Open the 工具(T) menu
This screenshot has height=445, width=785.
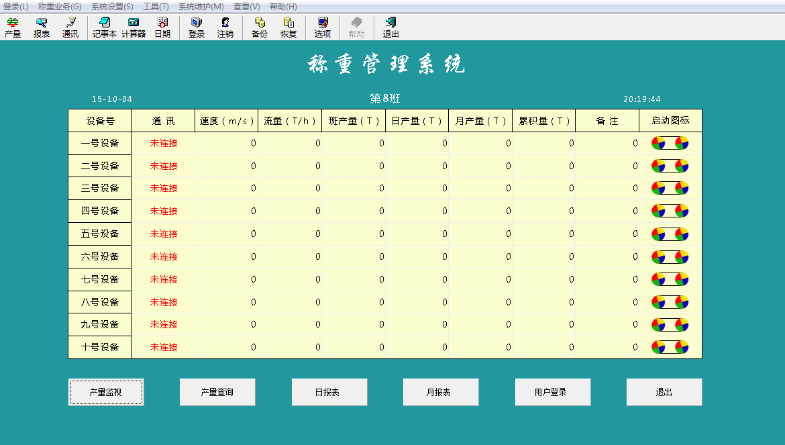(156, 7)
